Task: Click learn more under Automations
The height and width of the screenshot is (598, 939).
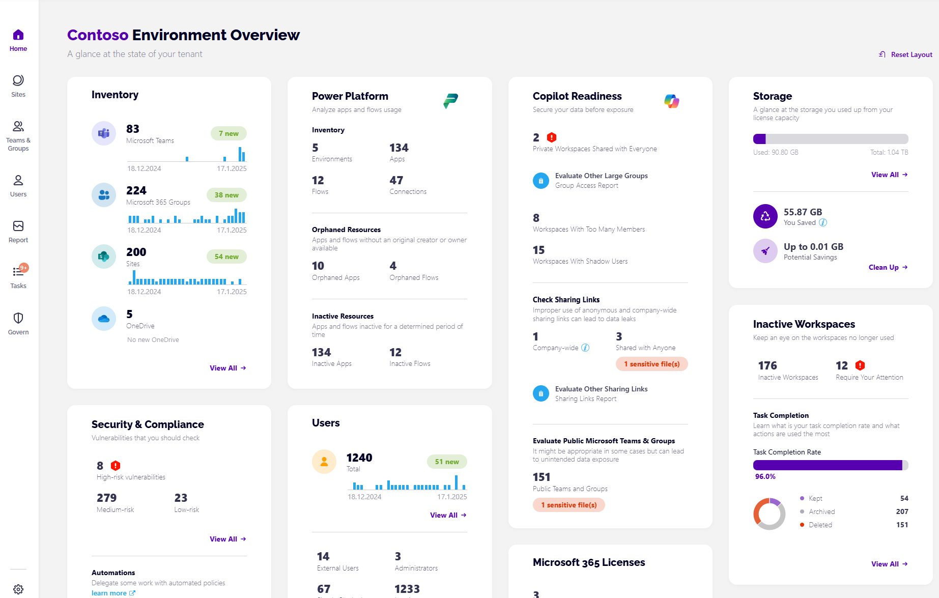Action: 110,592
